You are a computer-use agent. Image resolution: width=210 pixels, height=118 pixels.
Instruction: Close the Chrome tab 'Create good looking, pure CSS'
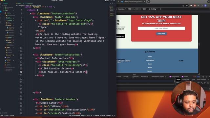point(145,2)
